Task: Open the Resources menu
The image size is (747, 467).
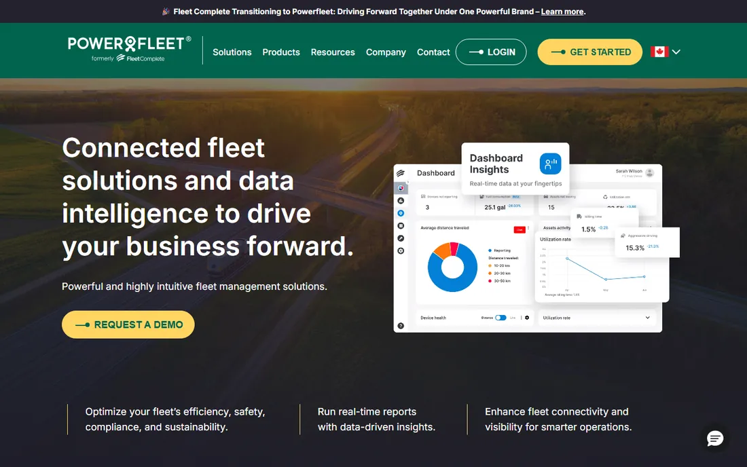Action: [x=333, y=52]
